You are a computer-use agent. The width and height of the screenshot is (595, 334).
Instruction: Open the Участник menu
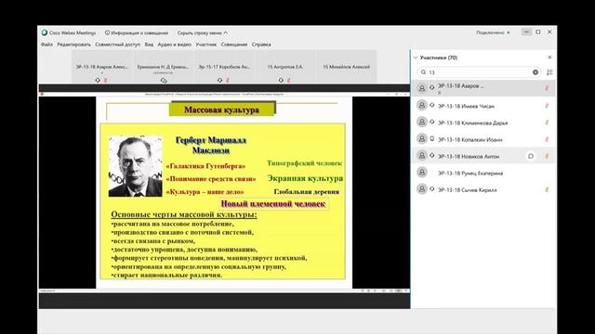(x=206, y=45)
